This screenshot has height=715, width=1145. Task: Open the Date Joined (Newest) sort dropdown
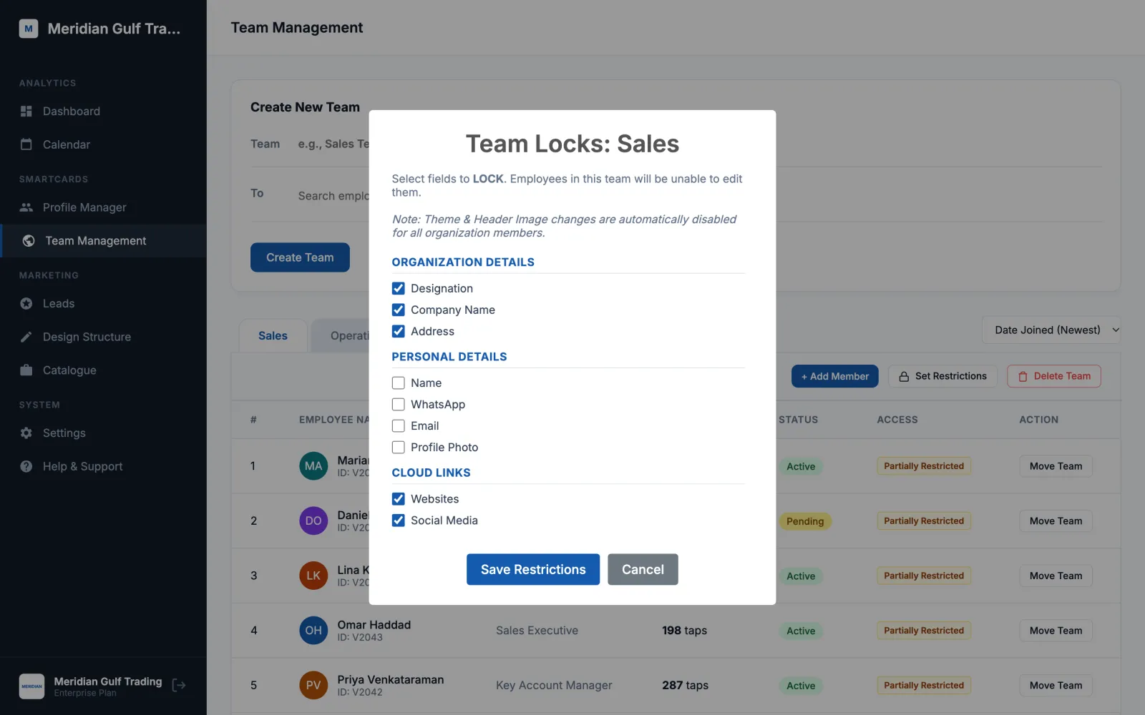[1051, 330]
